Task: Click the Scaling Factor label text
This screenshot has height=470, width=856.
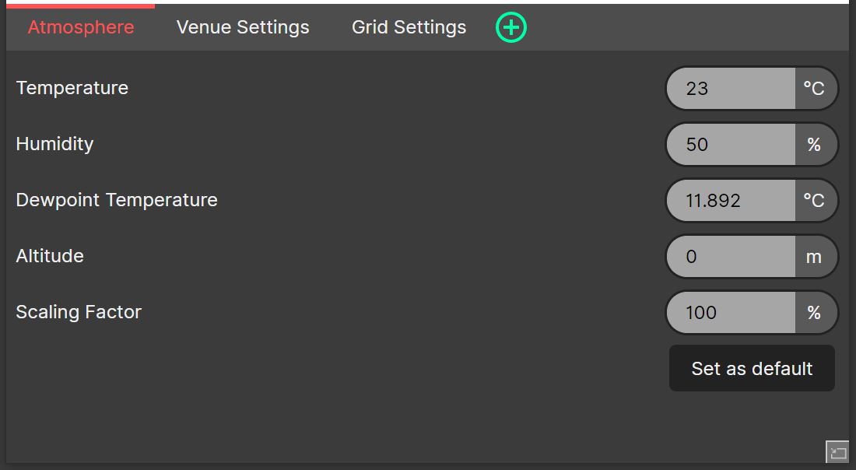Action: click(x=79, y=312)
